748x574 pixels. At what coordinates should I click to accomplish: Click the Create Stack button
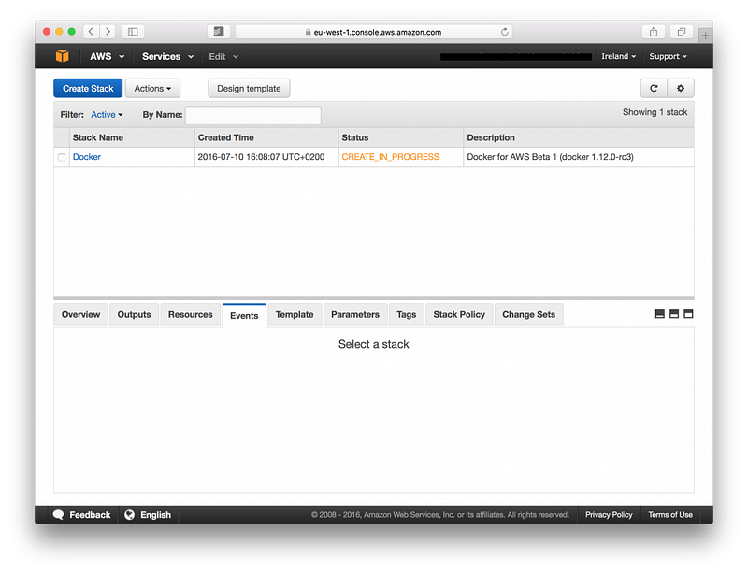88,88
